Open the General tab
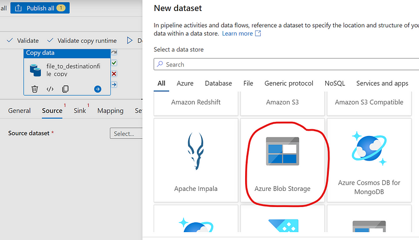 [x=19, y=111]
